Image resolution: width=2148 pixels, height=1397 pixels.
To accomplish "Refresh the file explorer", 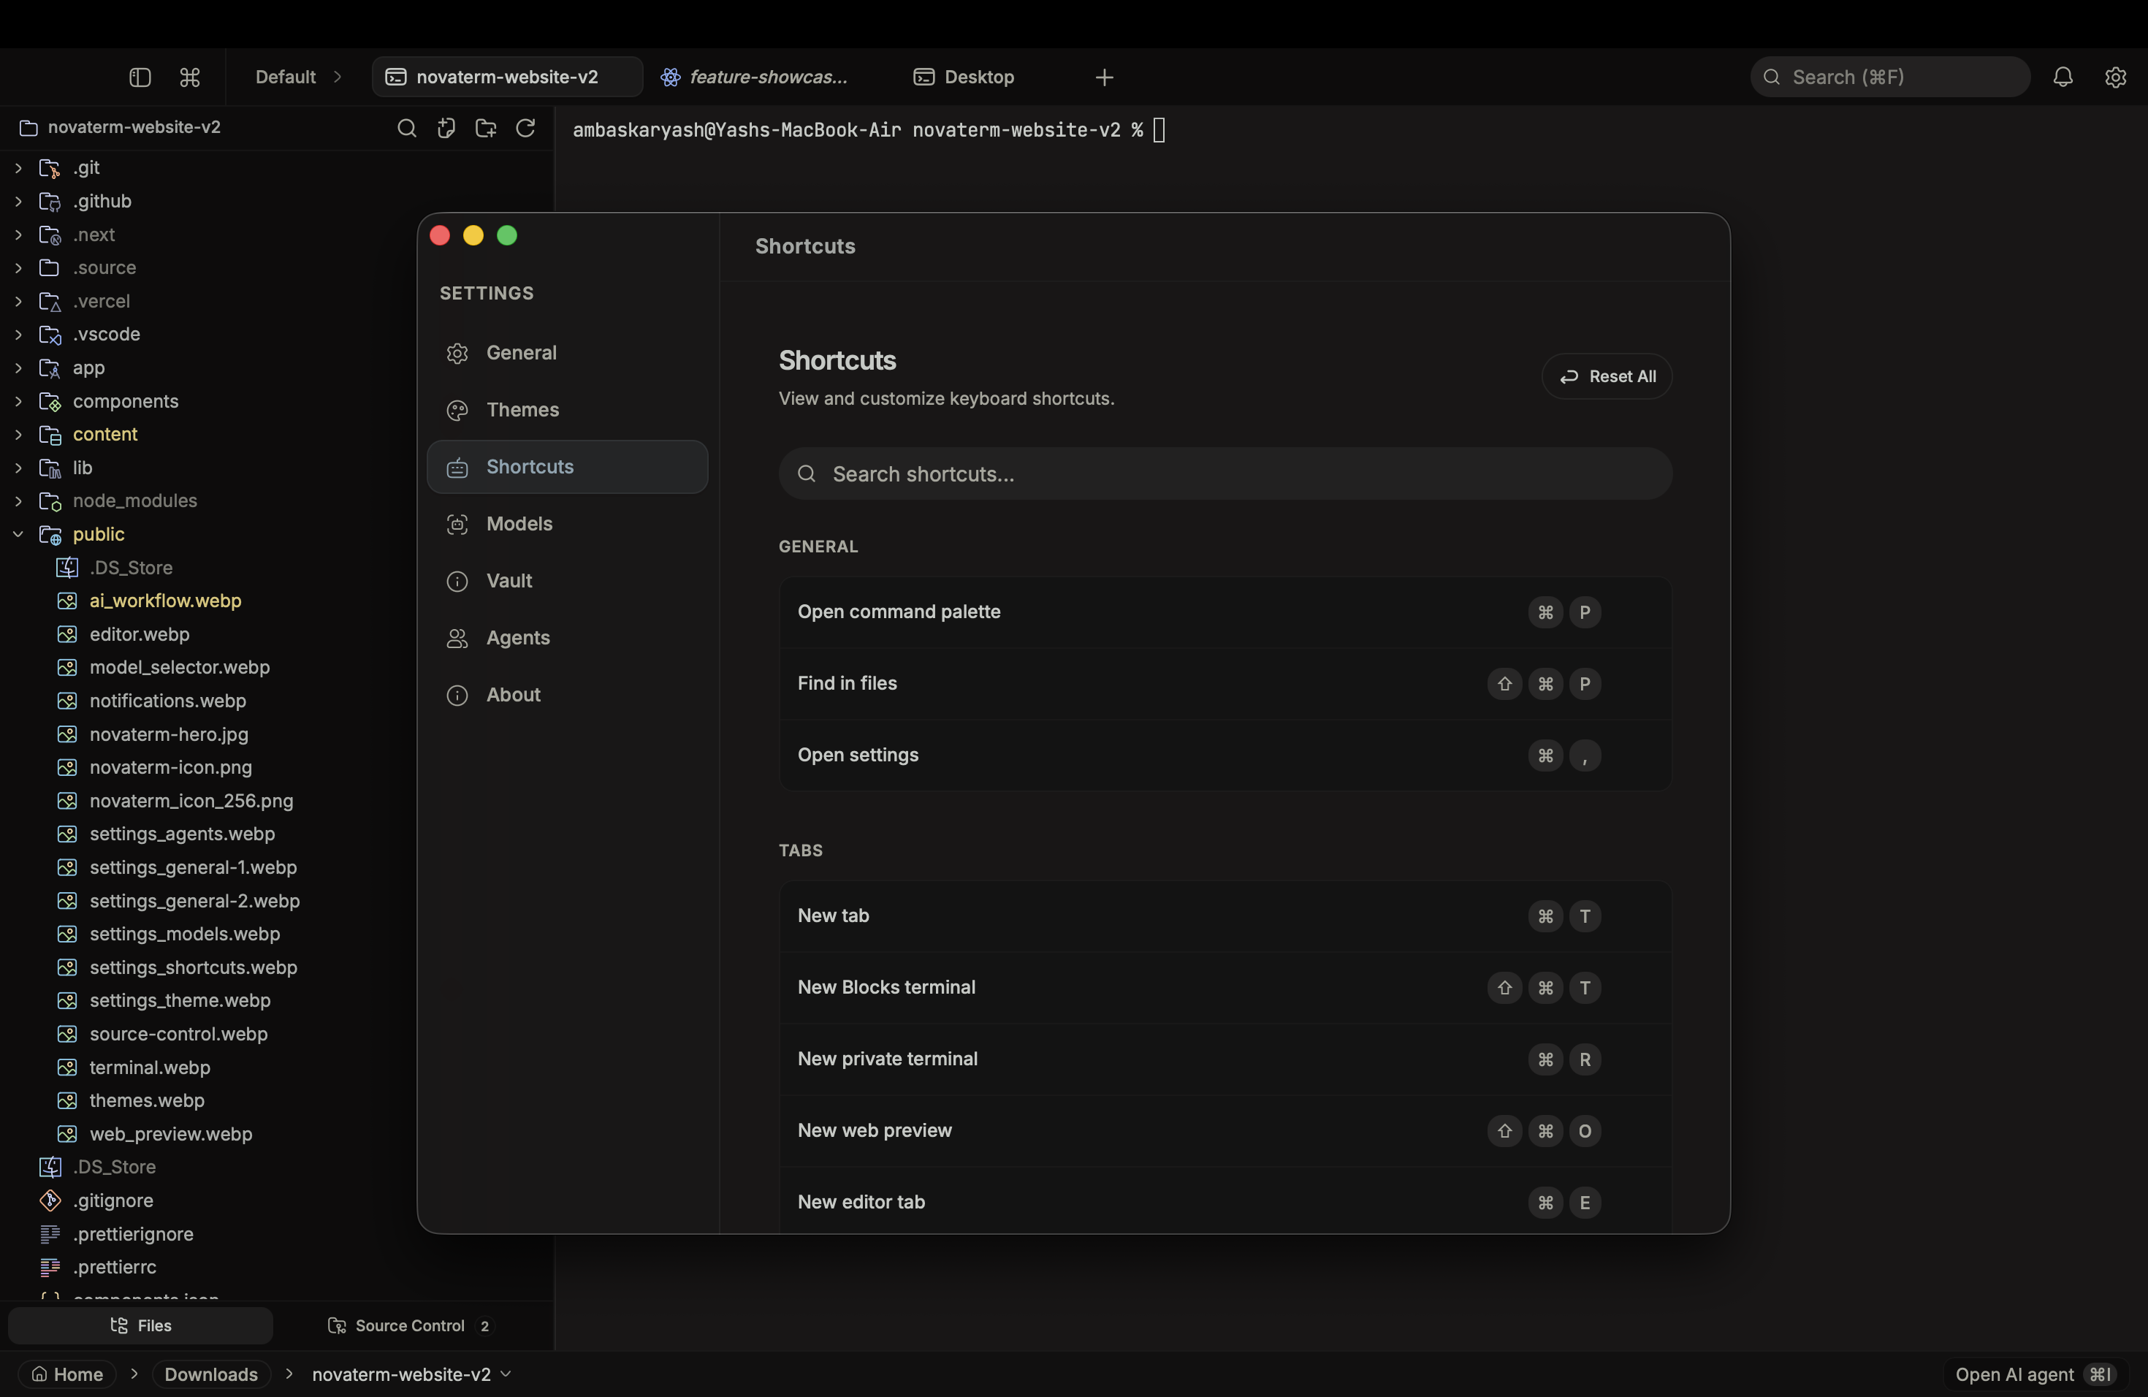I will (x=525, y=128).
